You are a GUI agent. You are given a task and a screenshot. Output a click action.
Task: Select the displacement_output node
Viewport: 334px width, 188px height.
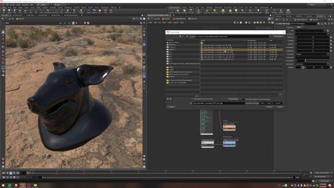point(229,144)
